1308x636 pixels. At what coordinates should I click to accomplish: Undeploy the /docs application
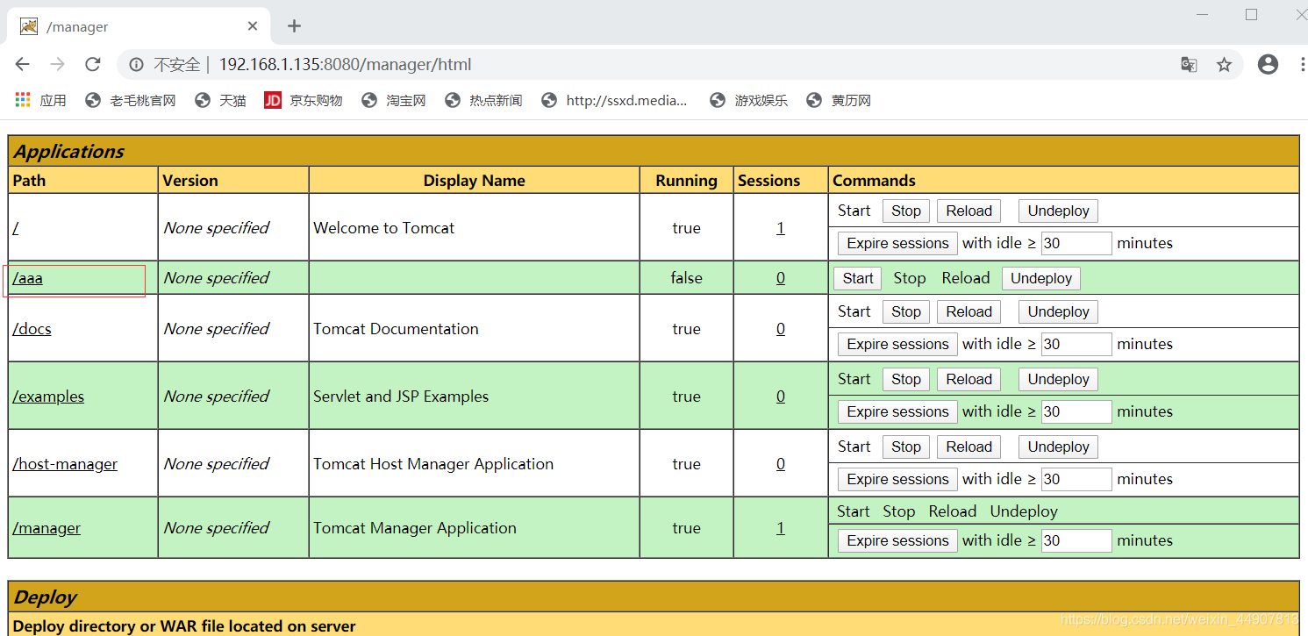pyautogui.click(x=1058, y=311)
